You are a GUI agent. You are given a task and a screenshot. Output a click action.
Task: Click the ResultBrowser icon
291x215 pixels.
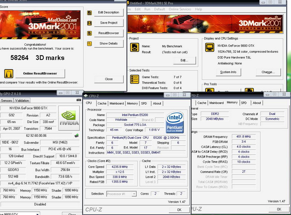coord(89,33)
